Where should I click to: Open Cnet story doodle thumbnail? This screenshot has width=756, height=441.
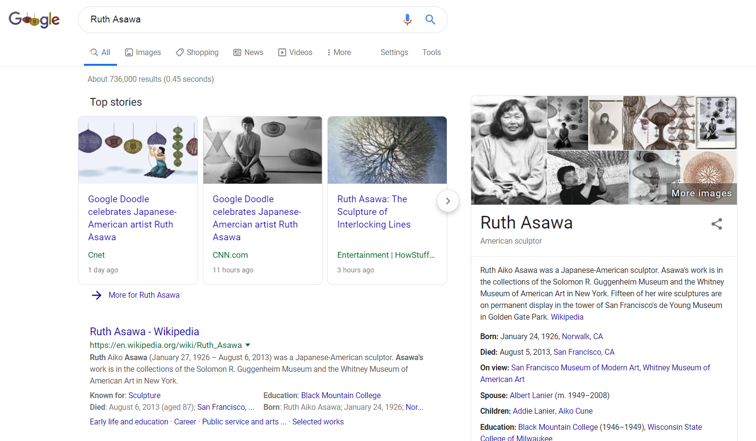point(138,150)
